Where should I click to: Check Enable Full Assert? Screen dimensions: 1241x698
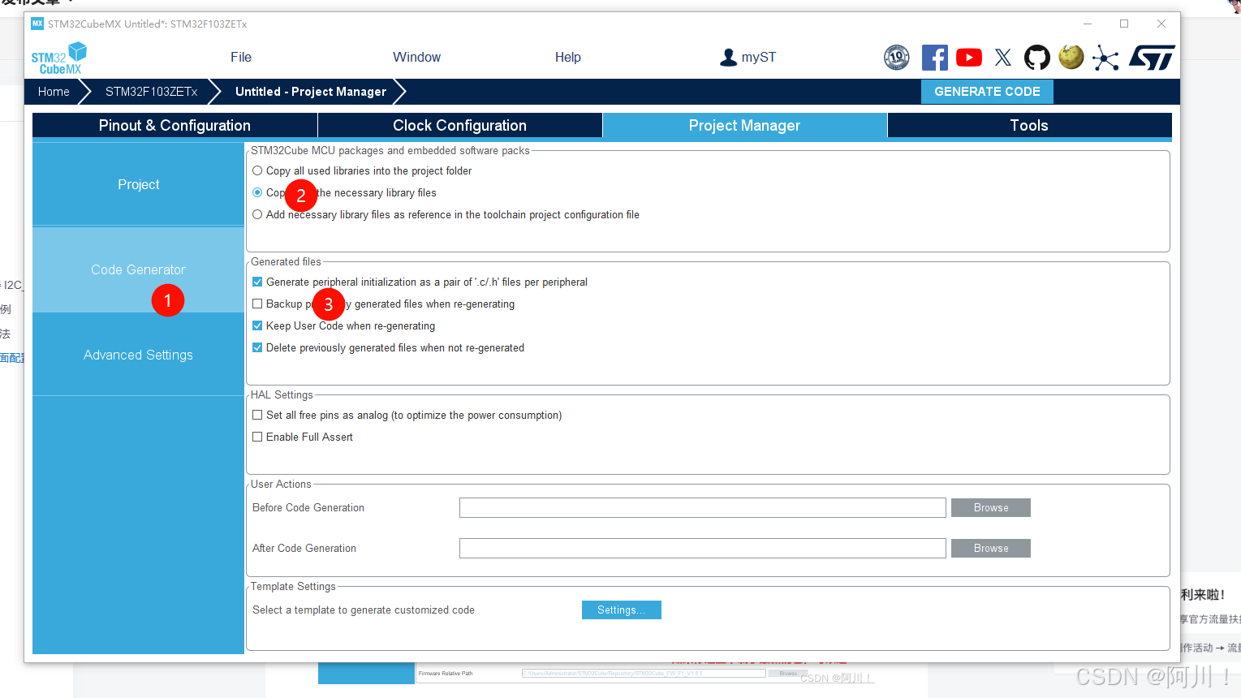pos(257,437)
